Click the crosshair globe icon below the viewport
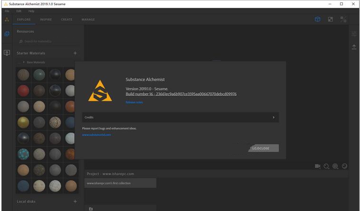 pyautogui.click(x=335, y=166)
